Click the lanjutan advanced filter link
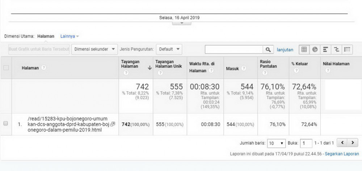Screen dimensions: 362x171 285,50
